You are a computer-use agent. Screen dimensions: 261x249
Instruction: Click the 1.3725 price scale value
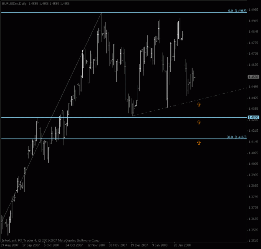click(253, 208)
